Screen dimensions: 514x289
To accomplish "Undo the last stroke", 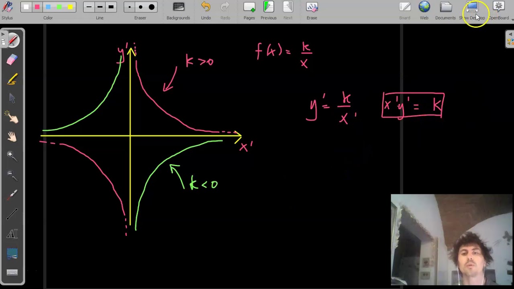I will 206,10.
